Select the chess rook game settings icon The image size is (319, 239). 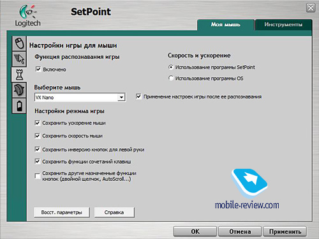click(19, 75)
